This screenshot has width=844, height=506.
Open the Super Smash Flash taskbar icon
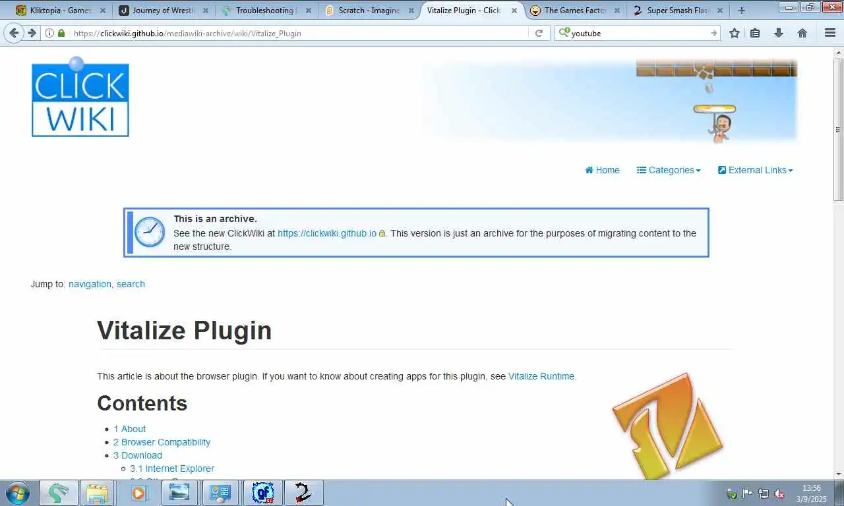pos(304,493)
